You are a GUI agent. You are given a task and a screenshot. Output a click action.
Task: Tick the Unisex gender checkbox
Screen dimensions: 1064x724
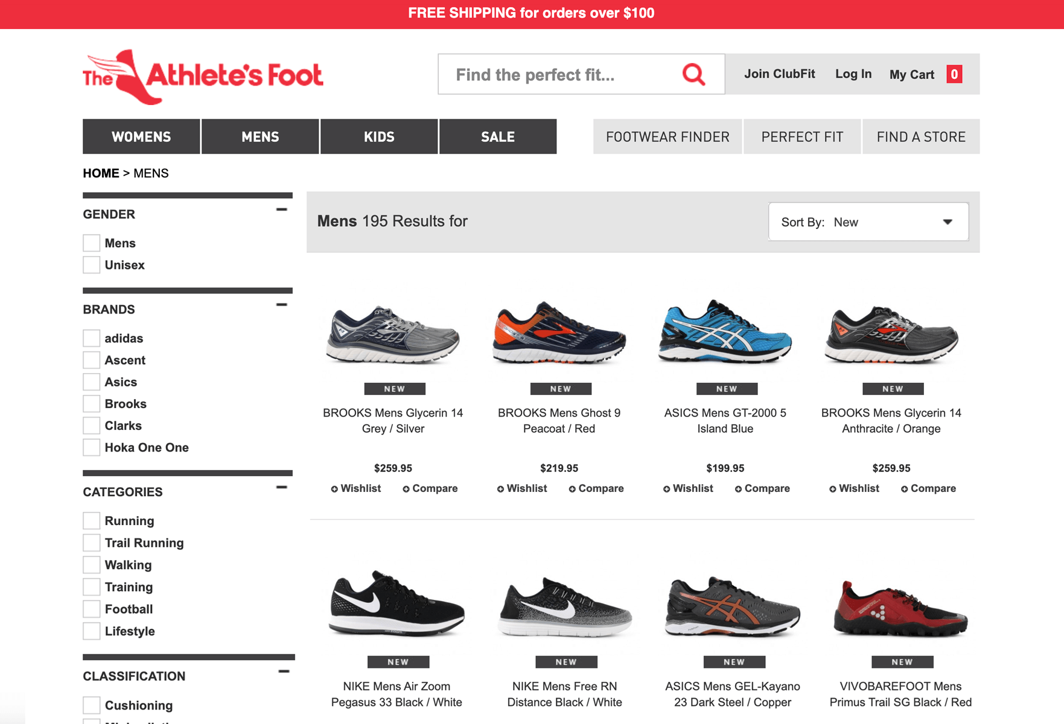(x=92, y=265)
